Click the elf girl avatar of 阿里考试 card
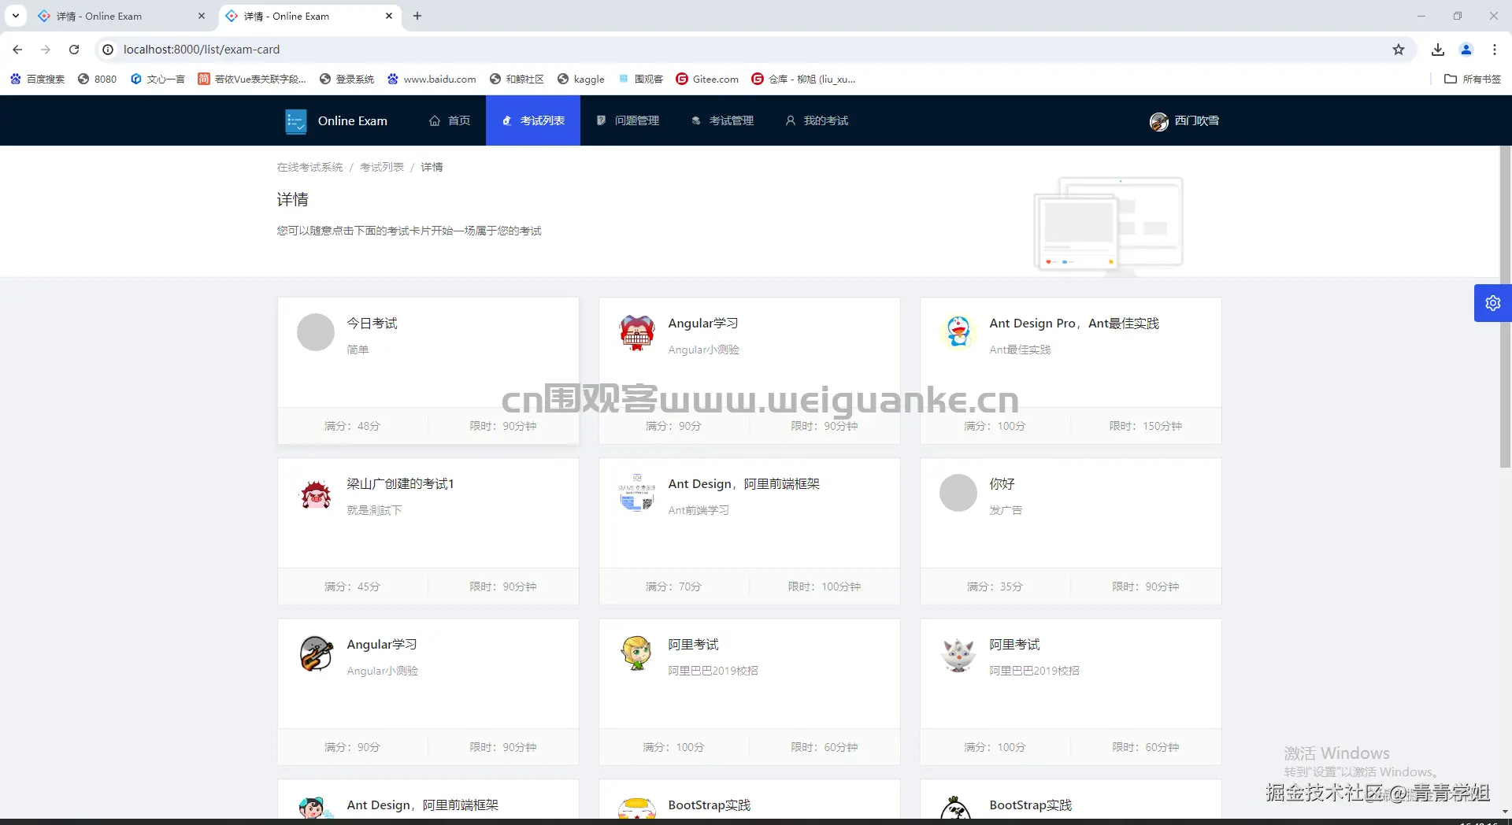 [x=637, y=653]
